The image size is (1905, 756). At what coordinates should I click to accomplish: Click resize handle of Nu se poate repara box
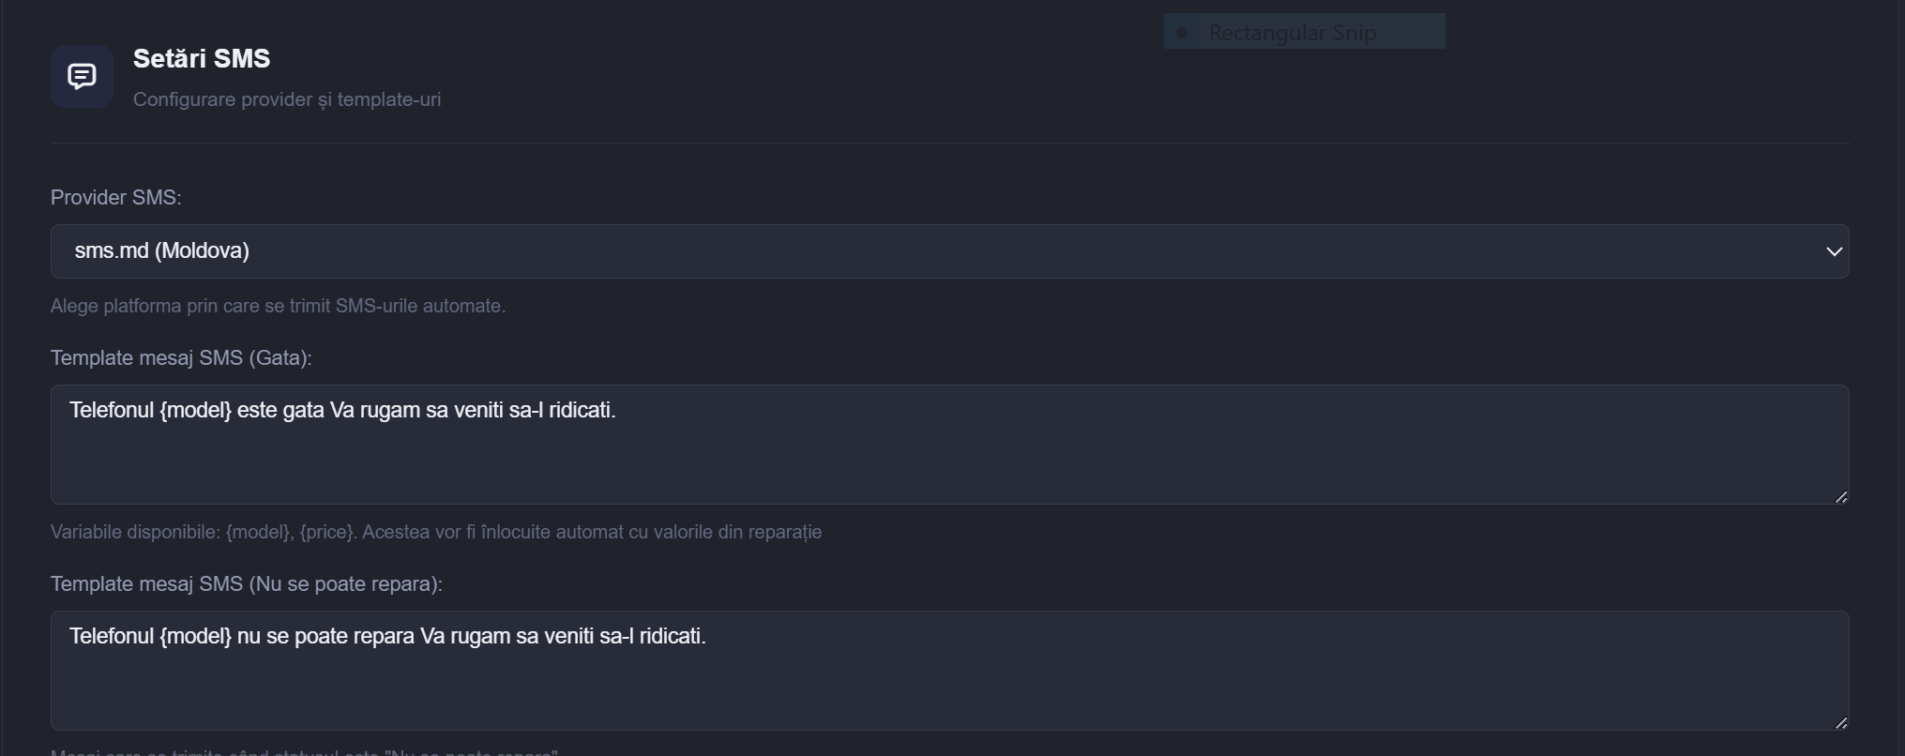click(x=1840, y=723)
